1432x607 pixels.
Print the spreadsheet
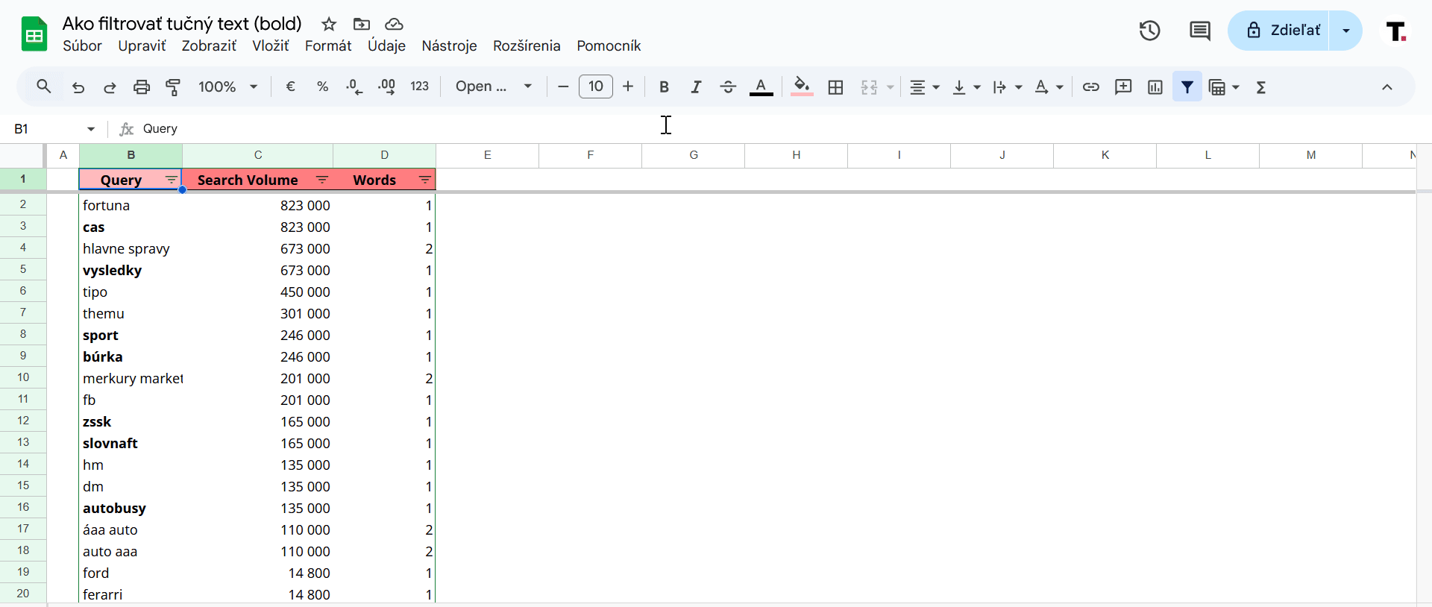(x=142, y=87)
